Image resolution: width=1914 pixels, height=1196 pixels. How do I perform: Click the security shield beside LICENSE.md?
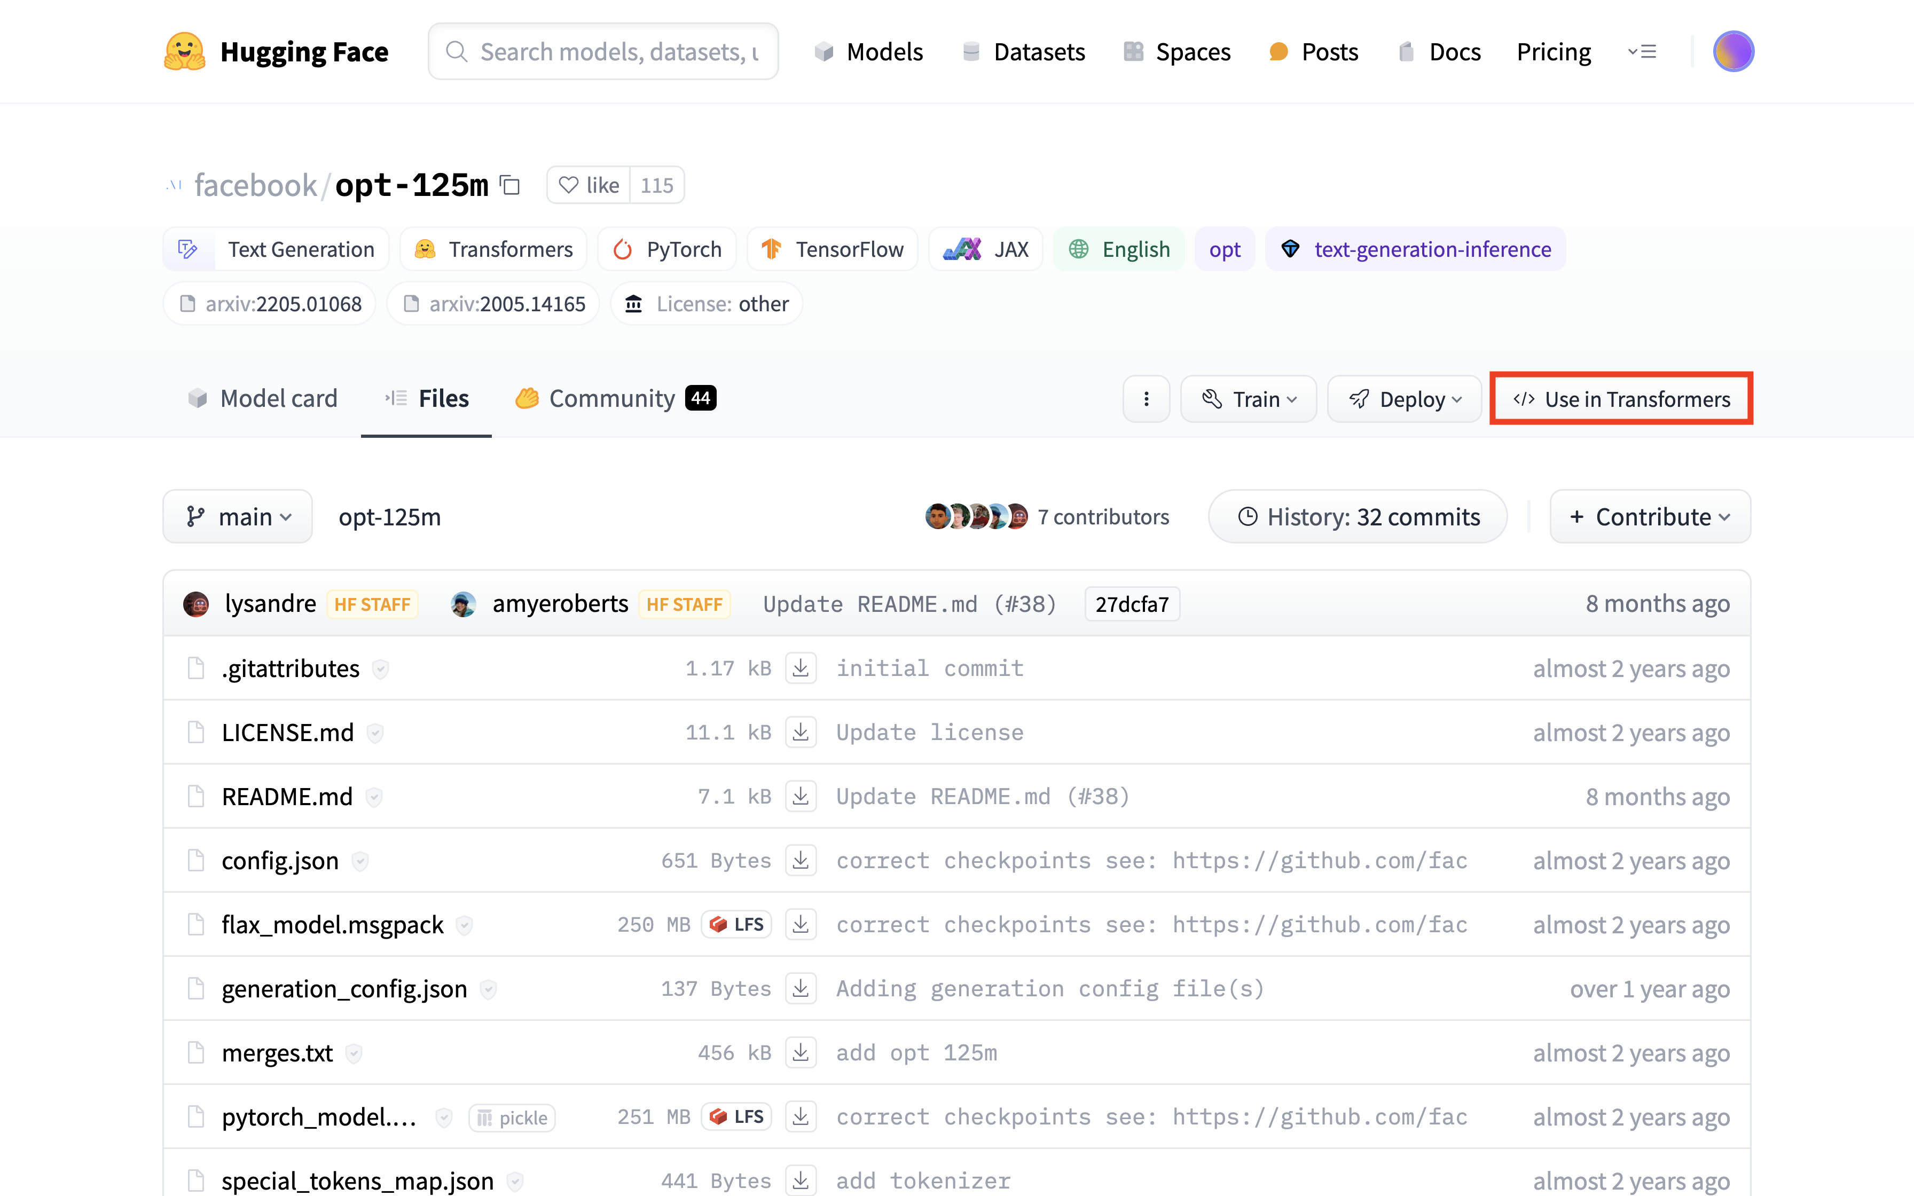click(375, 733)
